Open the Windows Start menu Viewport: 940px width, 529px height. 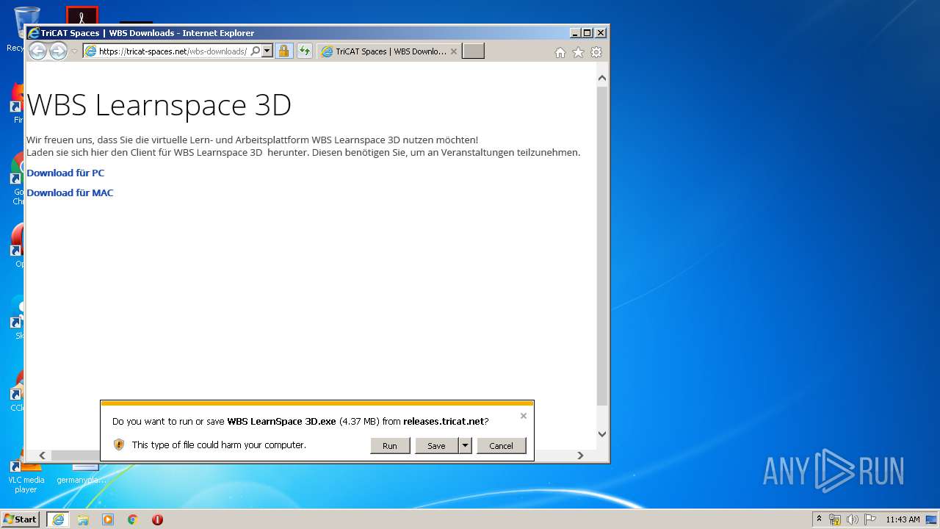point(21,519)
